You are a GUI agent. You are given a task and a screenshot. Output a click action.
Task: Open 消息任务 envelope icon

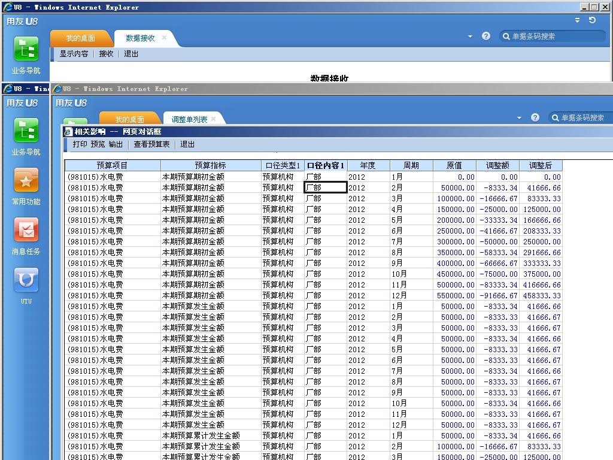pyautogui.click(x=26, y=229)
